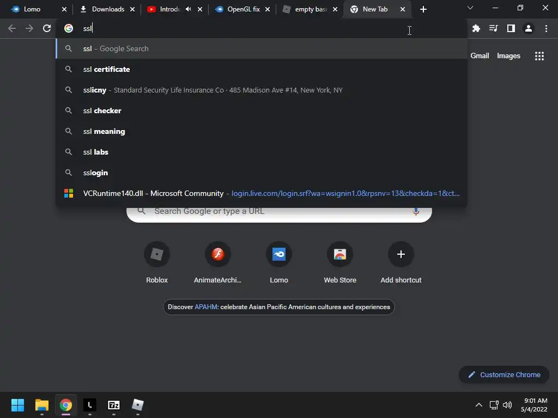
Task: Close the Downloads tab
Action: point(132,9)
